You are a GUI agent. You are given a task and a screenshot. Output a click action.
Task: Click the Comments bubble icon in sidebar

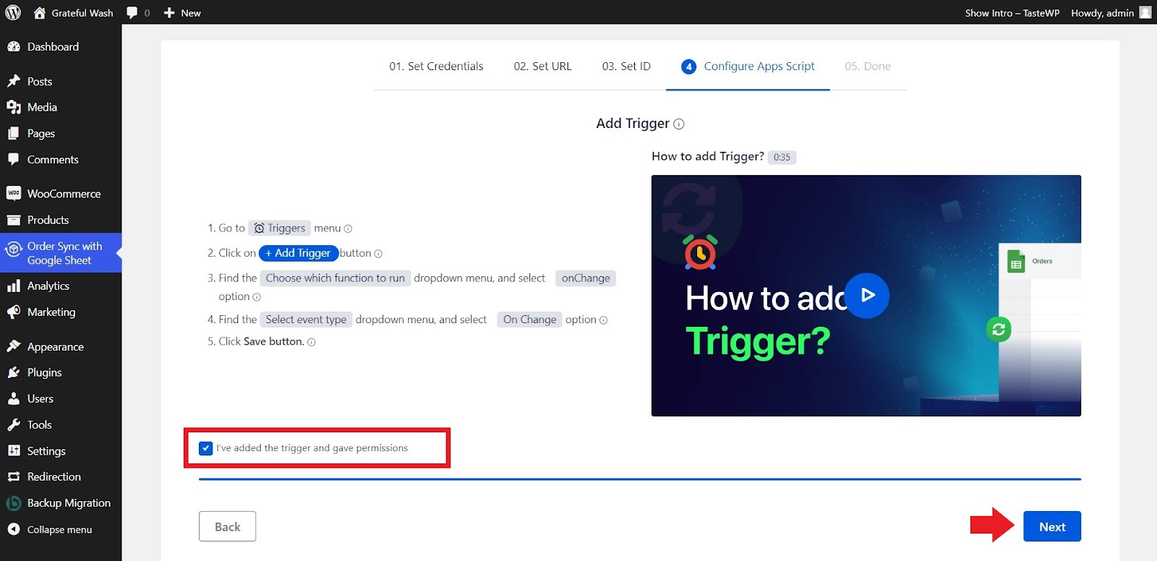14,159
